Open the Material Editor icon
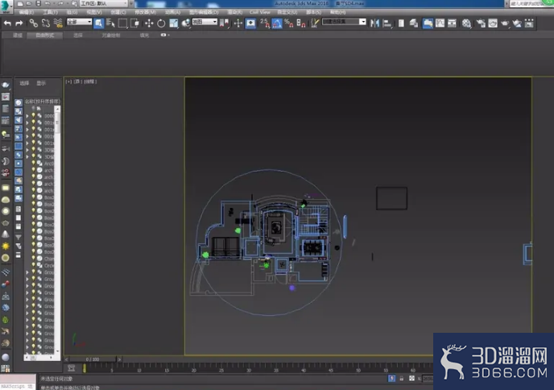Viewport: 554px width, 390px height. click(x=466, y=23)
